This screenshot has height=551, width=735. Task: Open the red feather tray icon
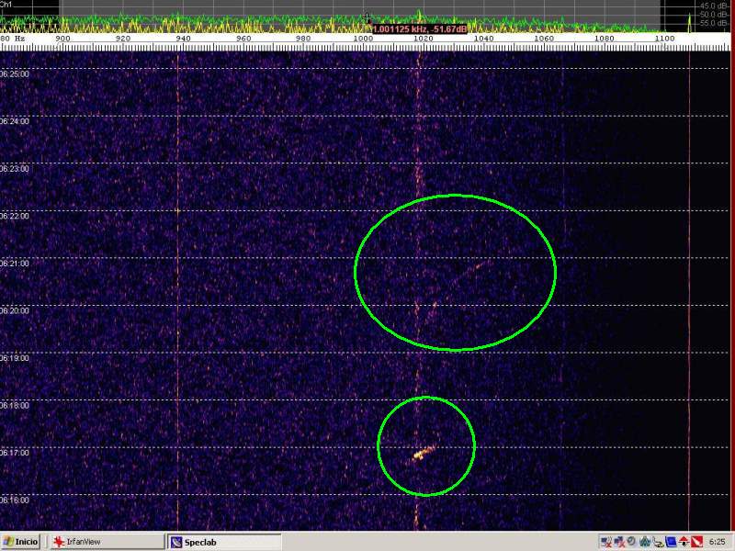coord(697,542)
